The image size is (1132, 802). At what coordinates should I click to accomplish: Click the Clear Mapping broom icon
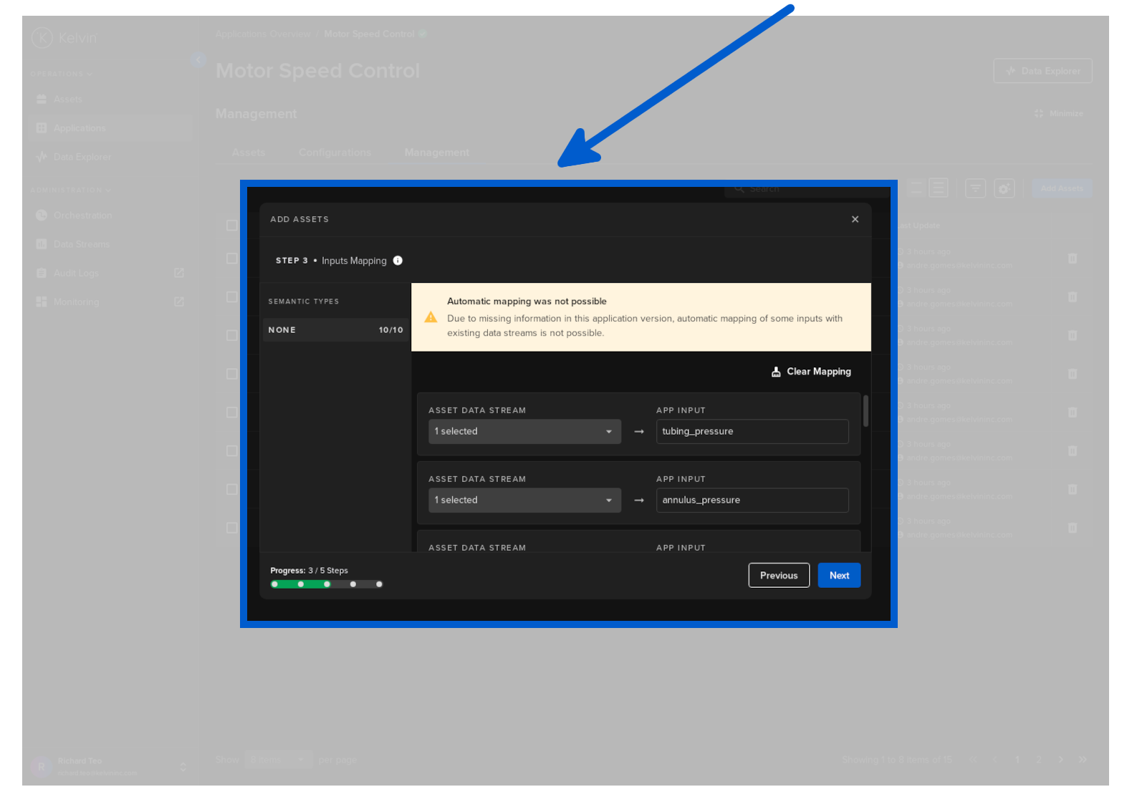776,372
